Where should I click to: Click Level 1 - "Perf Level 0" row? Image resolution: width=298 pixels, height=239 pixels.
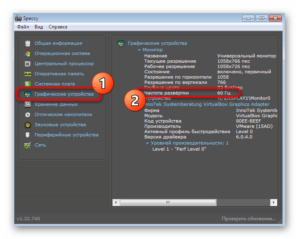click(x=179, y=149)
